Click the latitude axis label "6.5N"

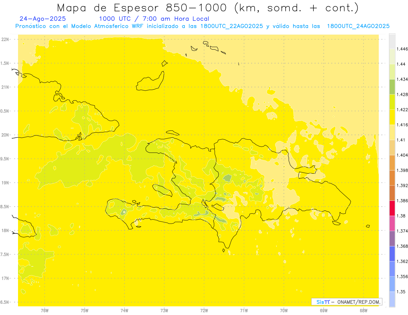click(5, 302)
